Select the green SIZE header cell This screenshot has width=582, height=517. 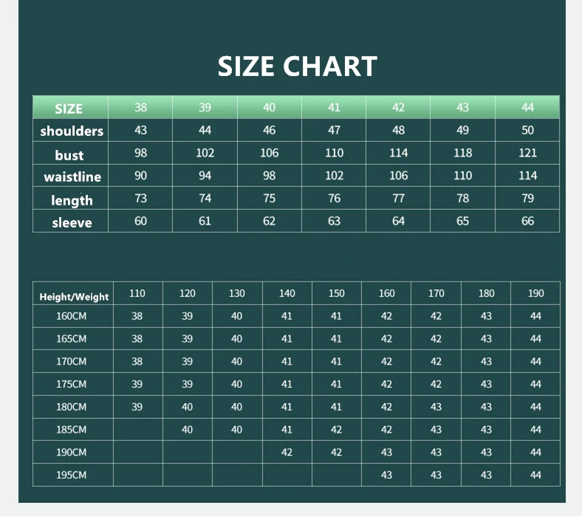(69, 109)
